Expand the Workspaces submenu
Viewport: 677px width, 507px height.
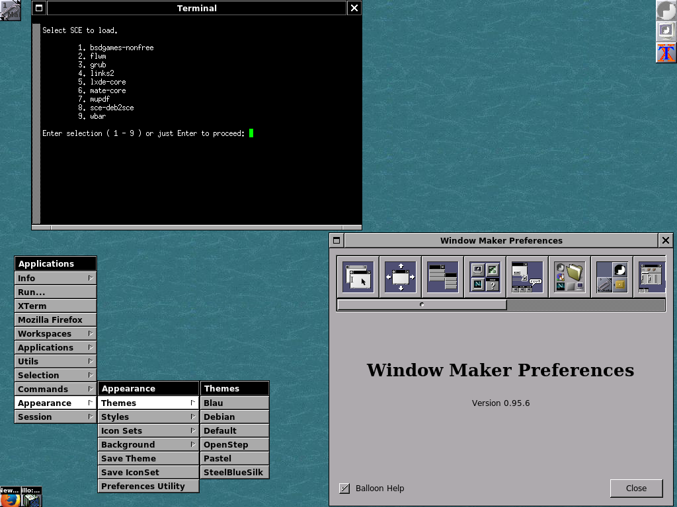pos(56,333)
